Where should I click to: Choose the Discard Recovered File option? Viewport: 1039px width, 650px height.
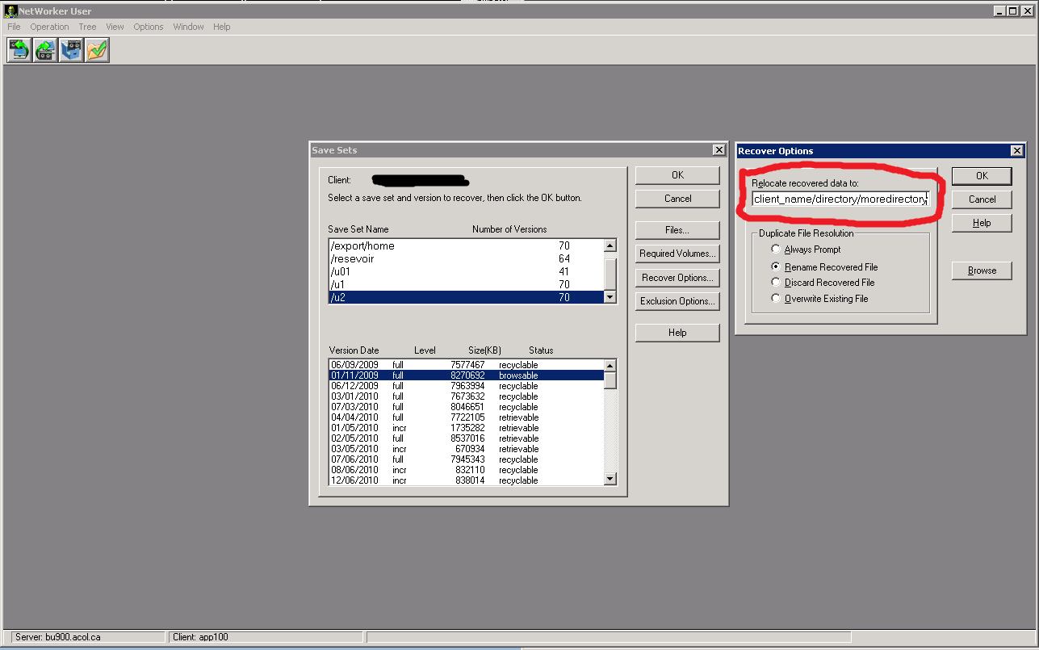[777, 283]
